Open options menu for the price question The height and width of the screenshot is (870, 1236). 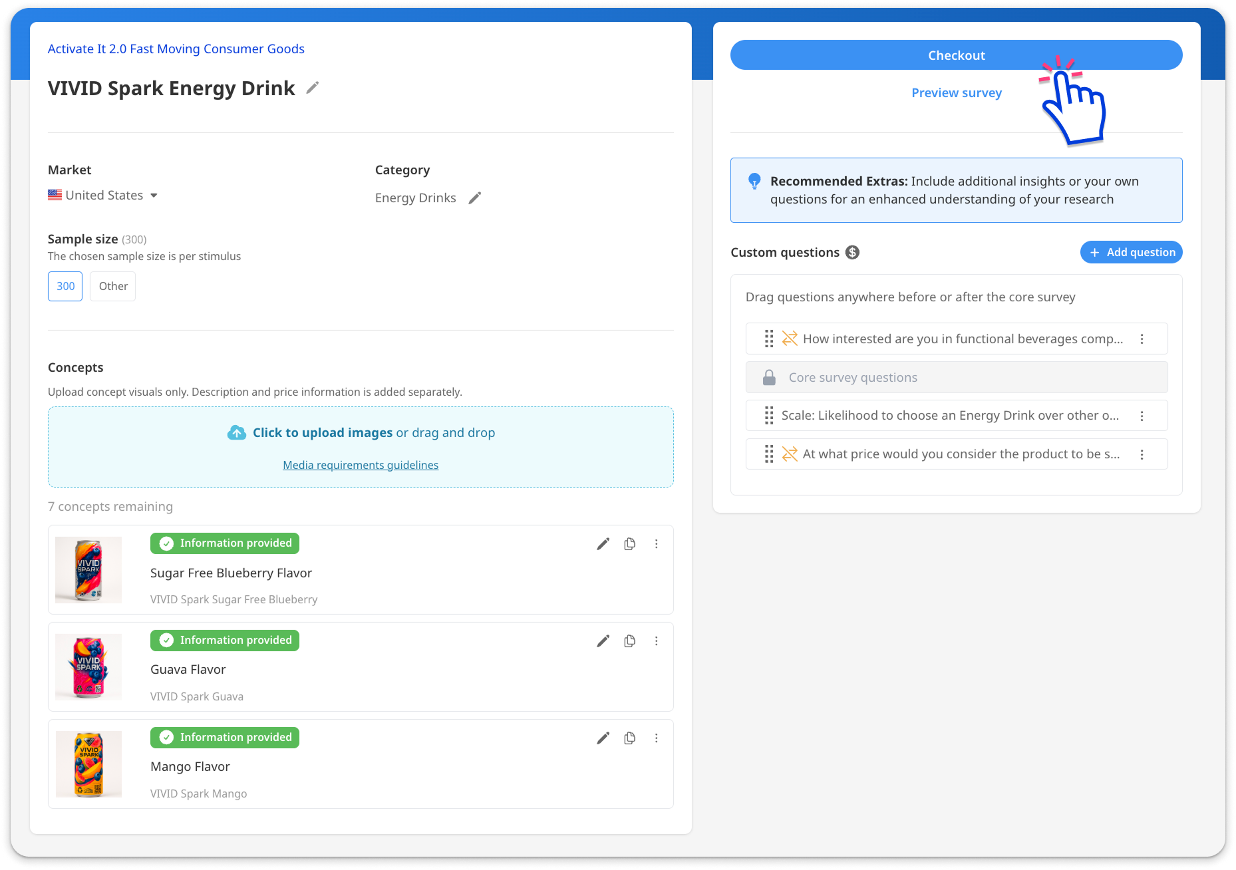pyautogui.click(x=1142, y=454)
